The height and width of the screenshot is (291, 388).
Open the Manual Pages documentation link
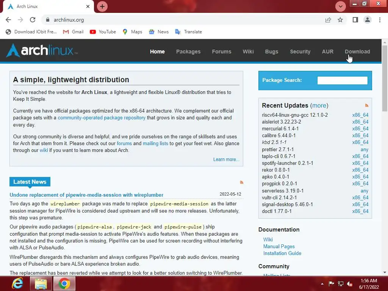point(279,246)
